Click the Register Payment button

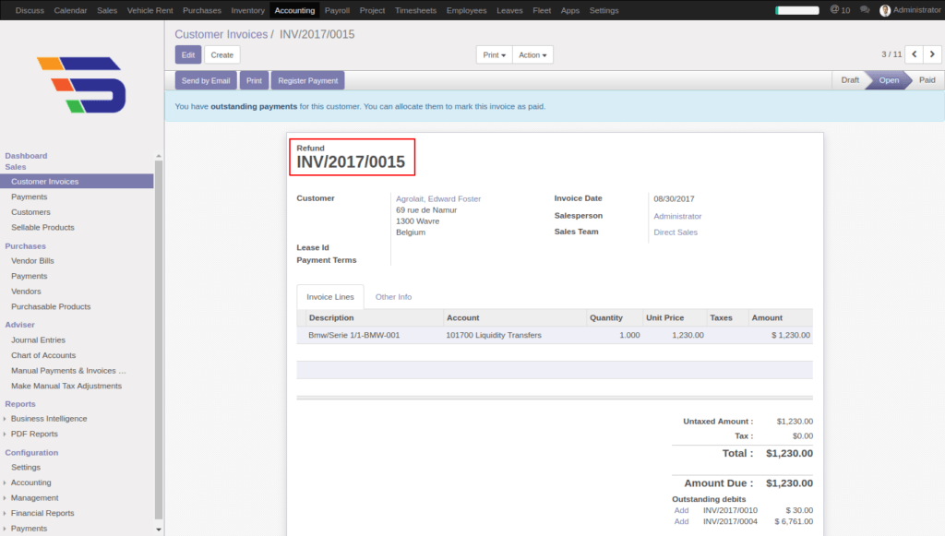308,80
